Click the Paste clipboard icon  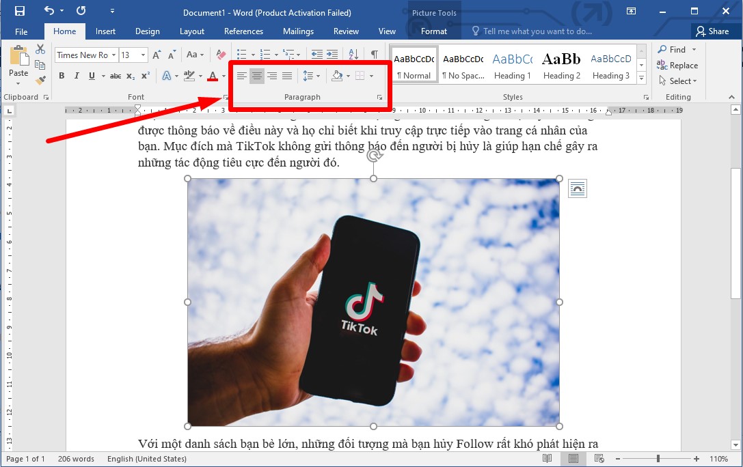pos(18,56)
